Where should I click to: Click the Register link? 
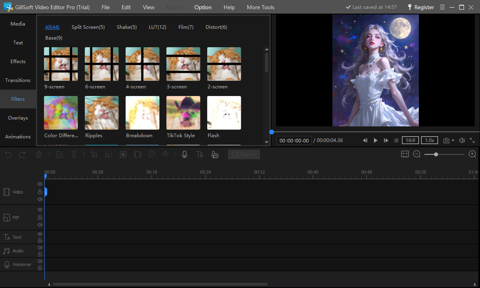click(x=424, y=7)
